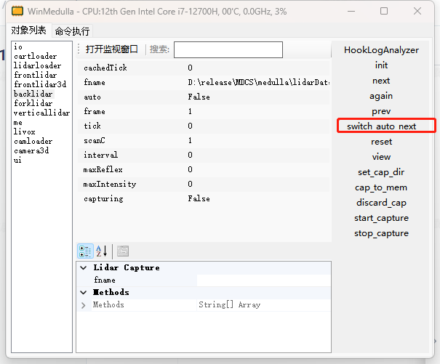Run the start_capture command
The image size is (440, 364).
381,218
